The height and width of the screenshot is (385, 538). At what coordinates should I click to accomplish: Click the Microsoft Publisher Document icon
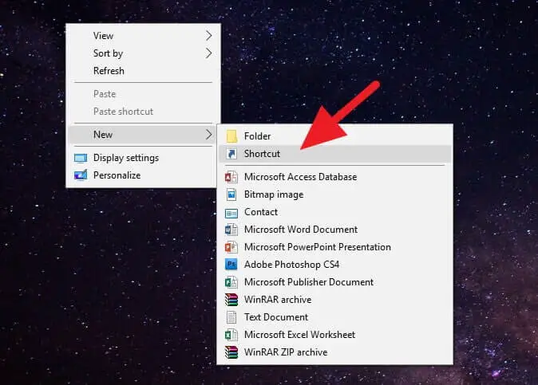231,282
